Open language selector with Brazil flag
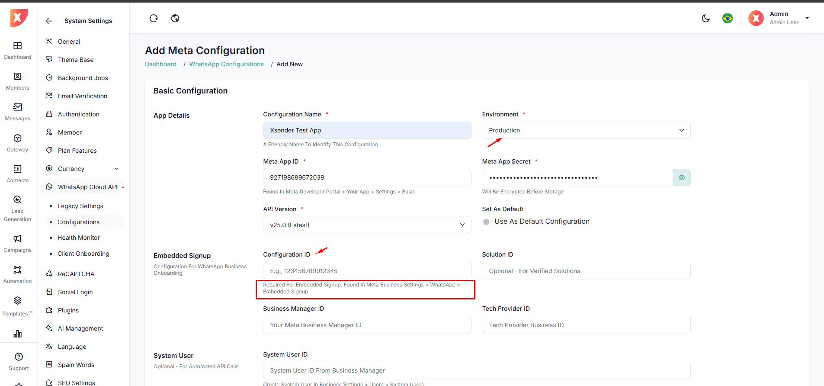 click(727, 18)
